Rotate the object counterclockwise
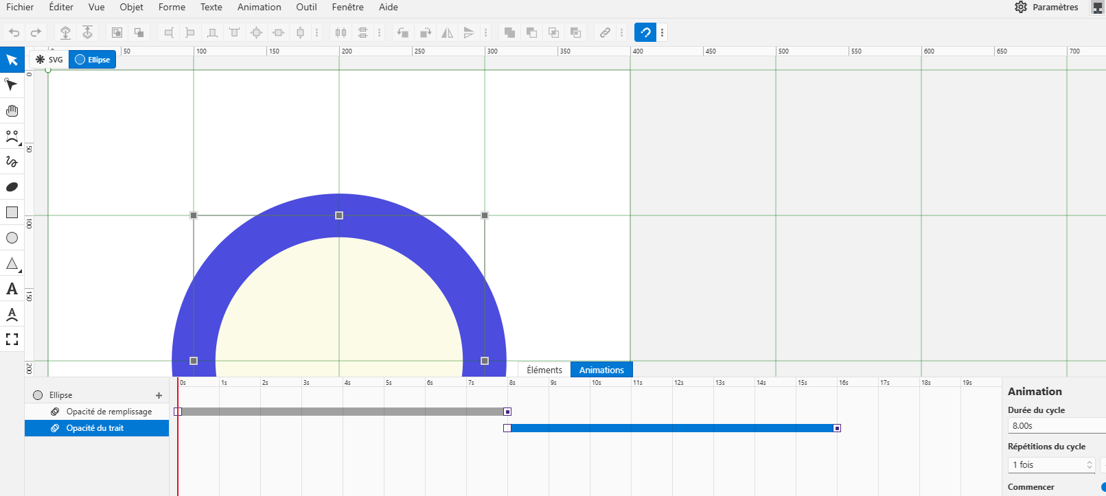This screenshot has height=496, width=1106. [403, 32]
